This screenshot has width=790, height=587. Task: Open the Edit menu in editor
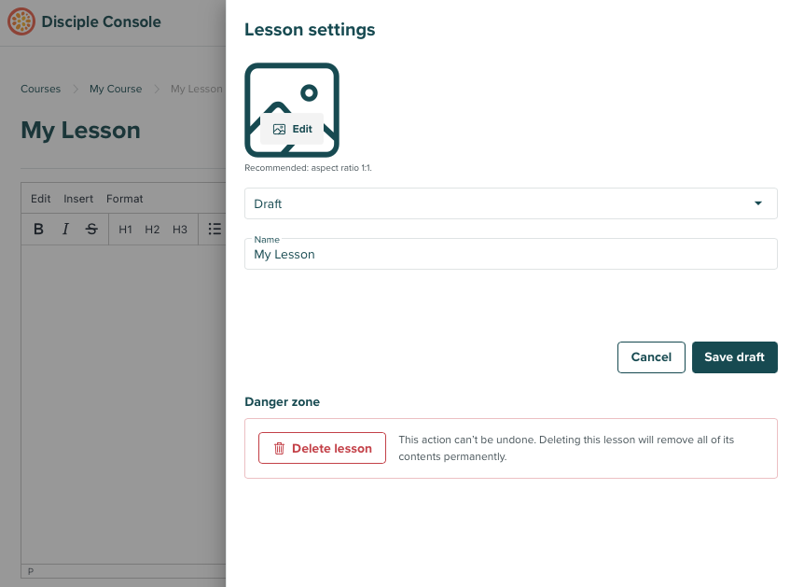pyautogui.click(x=41, y=199)
